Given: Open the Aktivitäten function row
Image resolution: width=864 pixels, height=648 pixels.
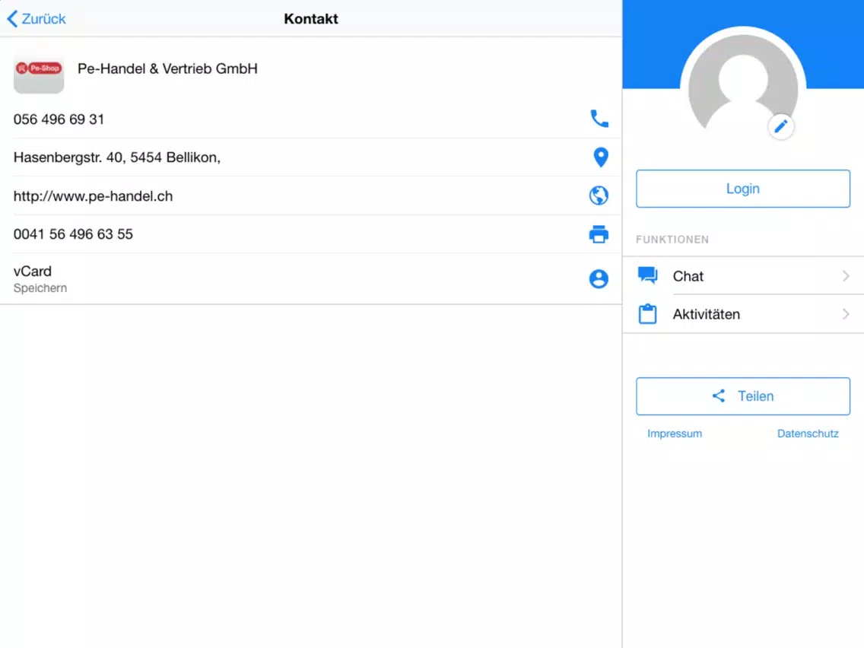Looking at the screenshot, I should pos(743,314).
